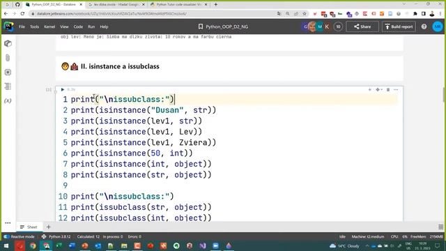
Task: Click the Errors: 0 status
Action: coord(134,237)
